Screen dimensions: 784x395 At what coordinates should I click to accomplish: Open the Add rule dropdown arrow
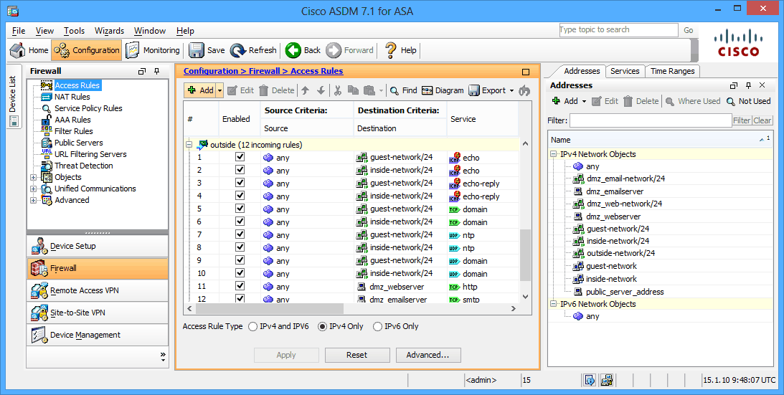click(219, 90)
